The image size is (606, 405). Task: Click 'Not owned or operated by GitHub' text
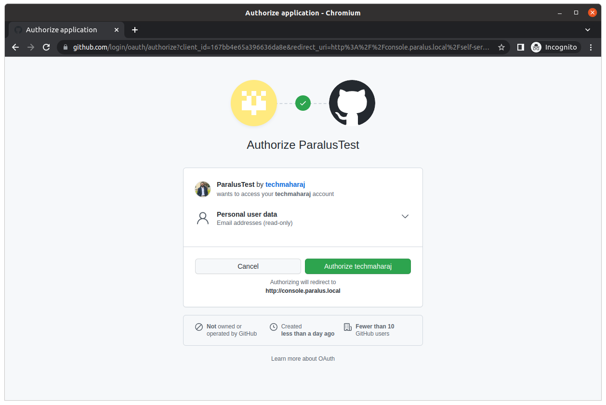point(232,330)
